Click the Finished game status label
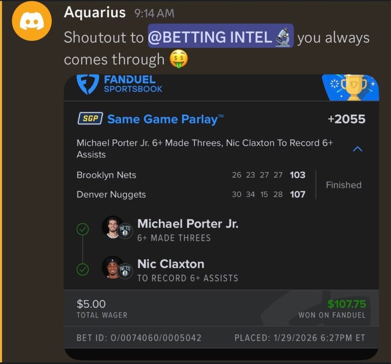 tap(344, 185)
